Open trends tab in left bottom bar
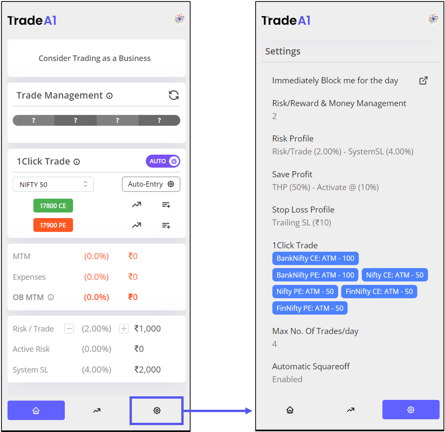 (x=97, y=411)
